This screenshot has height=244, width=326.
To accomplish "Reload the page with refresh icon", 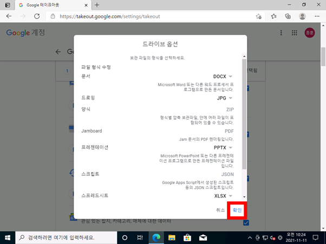I will click(37, 16).
